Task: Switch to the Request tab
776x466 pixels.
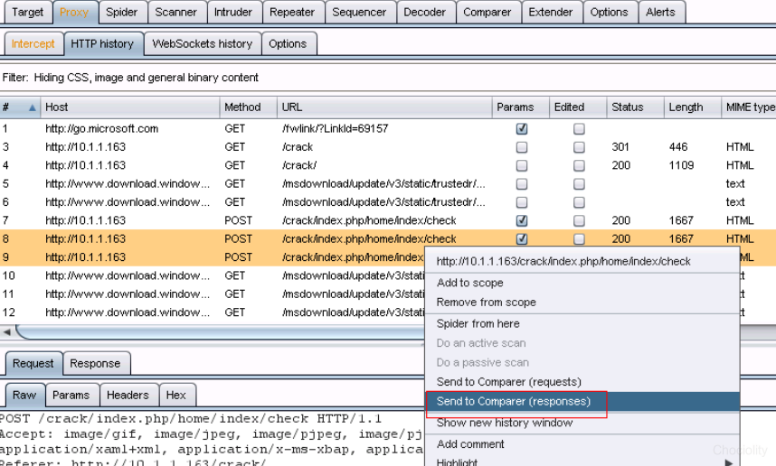Action: click(x=33, y=364)
